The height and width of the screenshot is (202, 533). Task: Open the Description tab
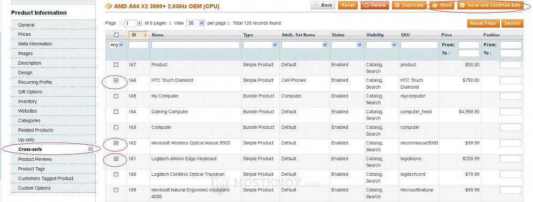[x=54, y=63]
